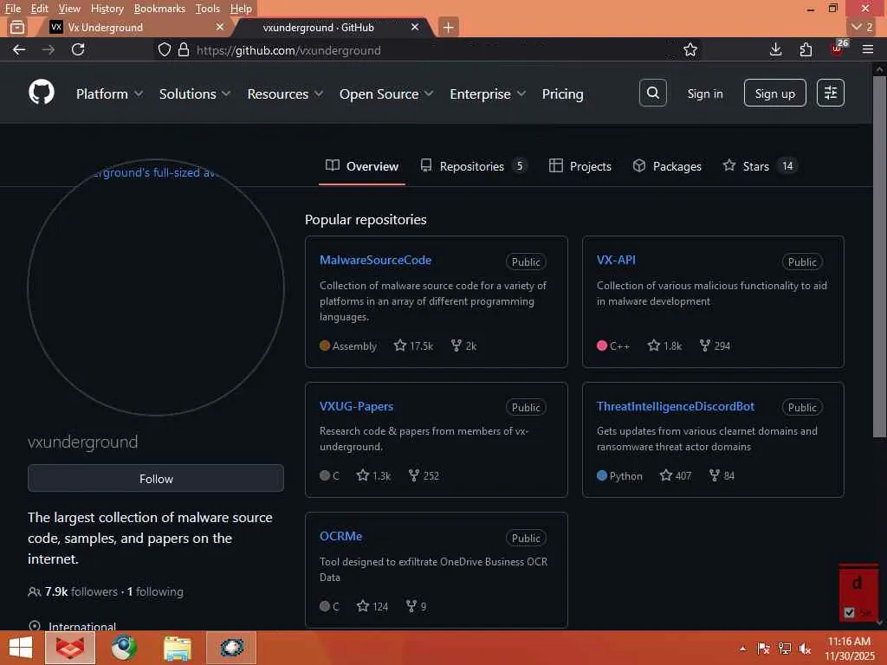This screenshot has height=665, width=887.
Task: Open the MalwareSourceCode repository
Action: point(376,260)
